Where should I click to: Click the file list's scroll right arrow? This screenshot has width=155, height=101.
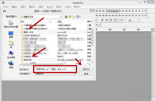(89, 65)
